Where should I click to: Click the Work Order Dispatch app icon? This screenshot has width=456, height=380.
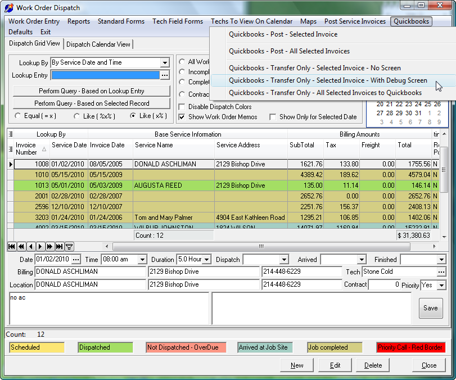coord(9,8)
